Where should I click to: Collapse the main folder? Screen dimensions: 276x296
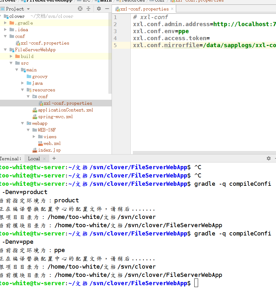17,70
